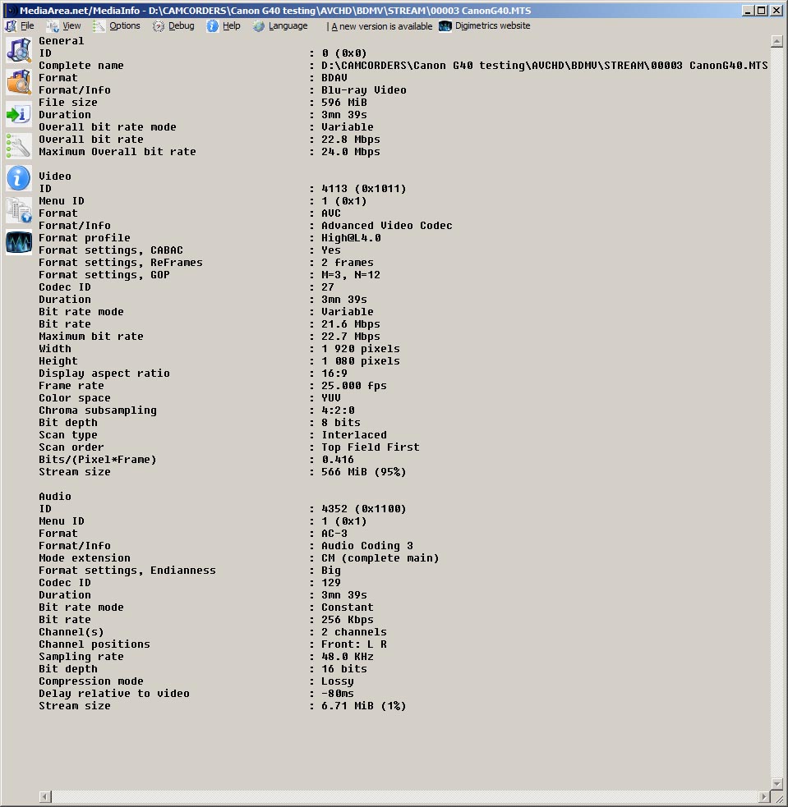Click the '4113 (0x1011)' video ID

[x=364, y=188]
